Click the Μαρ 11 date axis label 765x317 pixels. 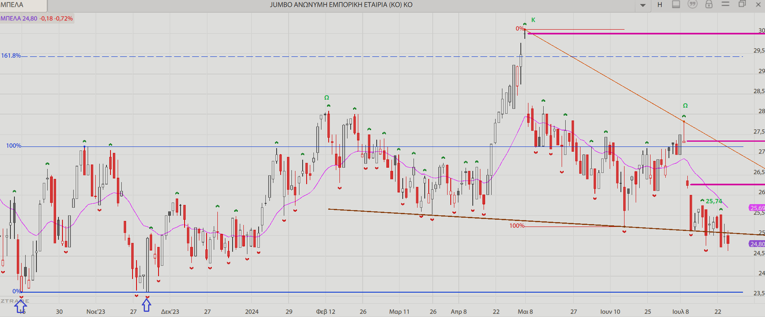tap(399, 311)
